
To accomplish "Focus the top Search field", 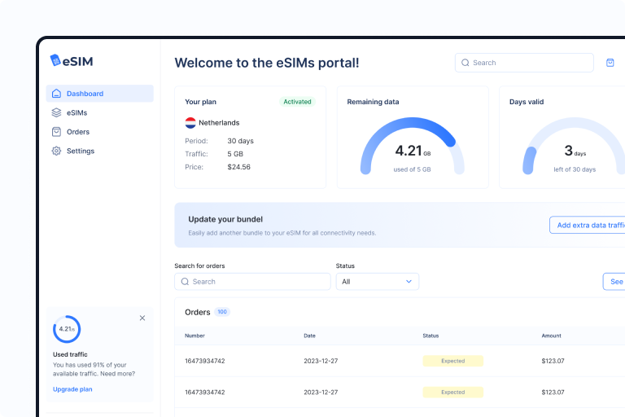I will coord(524,63).
